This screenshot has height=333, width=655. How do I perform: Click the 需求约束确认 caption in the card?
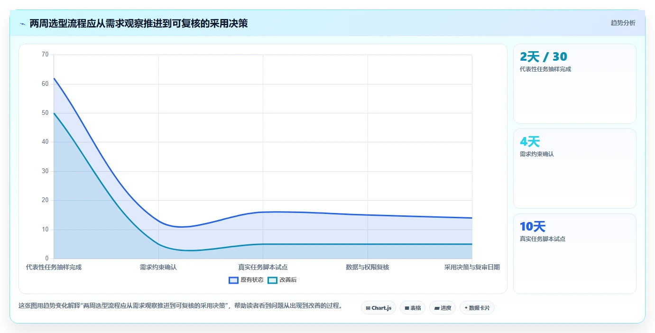537,154
